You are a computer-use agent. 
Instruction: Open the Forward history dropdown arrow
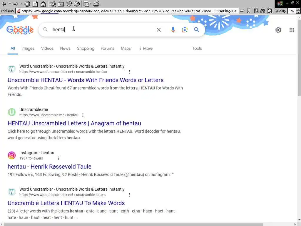(x=21, y=4)
